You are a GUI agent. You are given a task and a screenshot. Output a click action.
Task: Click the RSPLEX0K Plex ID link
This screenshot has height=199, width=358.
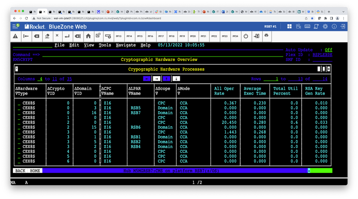(322, 55)
